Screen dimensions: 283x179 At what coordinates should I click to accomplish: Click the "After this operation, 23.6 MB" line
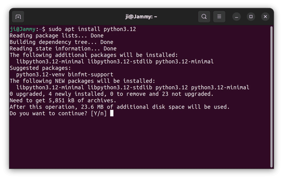pos(119,107)
